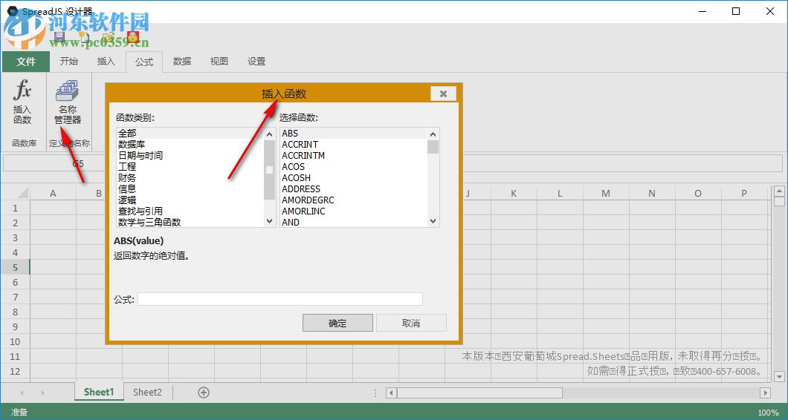Select 数据库 category
The height and width of the screenshot is (420, 788).
pyautogui.click(x=190, y=145)
